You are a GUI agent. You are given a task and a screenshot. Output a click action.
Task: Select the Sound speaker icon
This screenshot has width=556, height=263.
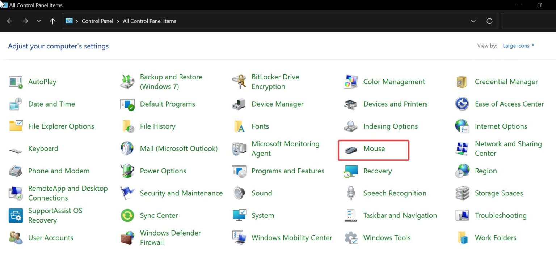coord(239,193)
